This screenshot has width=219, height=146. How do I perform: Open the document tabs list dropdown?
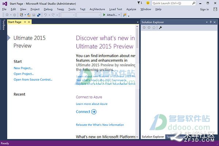point(138,22)
